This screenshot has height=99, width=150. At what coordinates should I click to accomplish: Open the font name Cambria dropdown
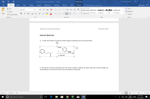pos(33,10)
